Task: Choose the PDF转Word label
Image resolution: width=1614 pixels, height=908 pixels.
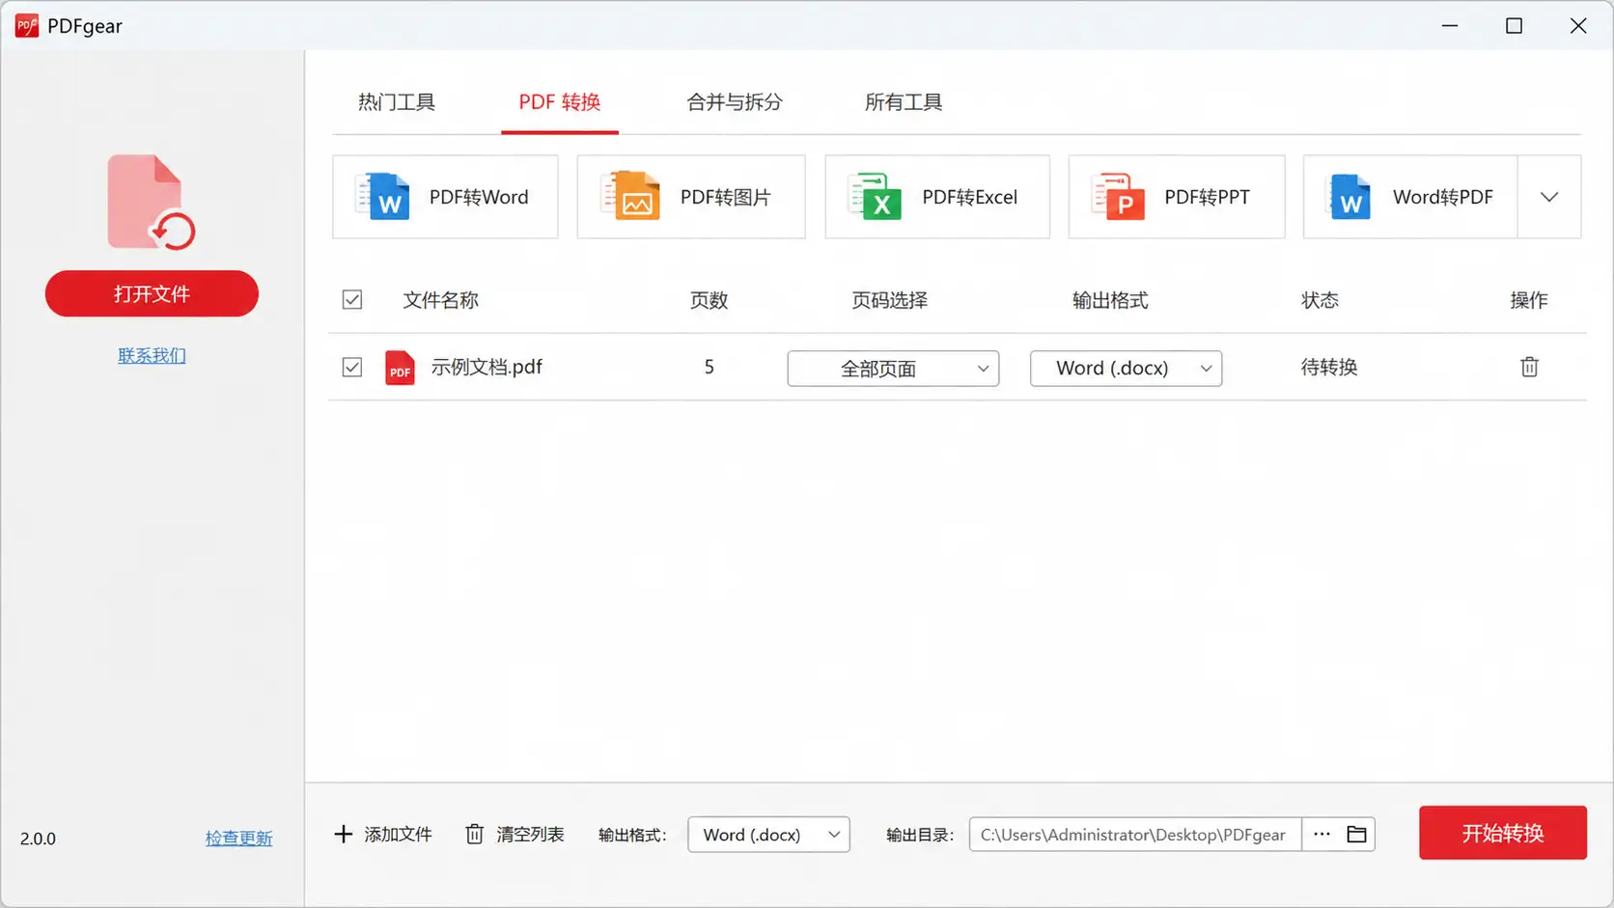Action: (x=479, y=197)
